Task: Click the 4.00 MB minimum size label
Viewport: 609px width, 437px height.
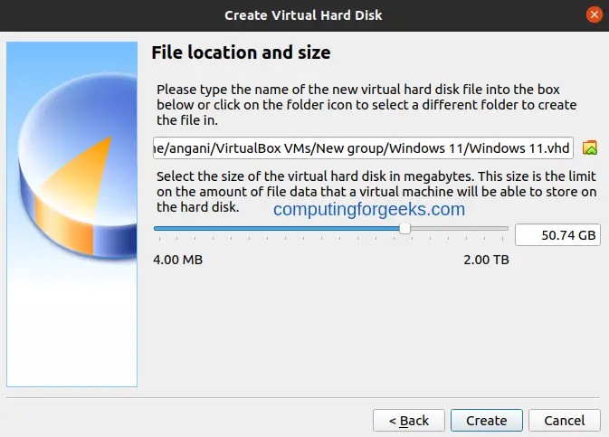Action: tap(178, 260)
